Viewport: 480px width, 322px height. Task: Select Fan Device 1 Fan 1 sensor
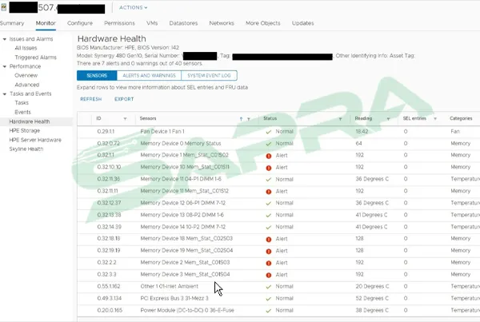point(162,132)
